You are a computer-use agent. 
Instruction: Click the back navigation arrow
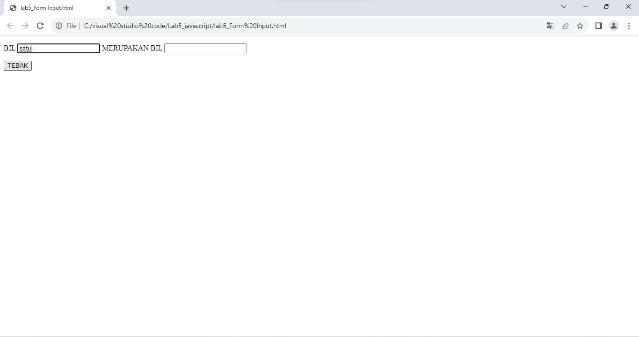click(10, 26)
